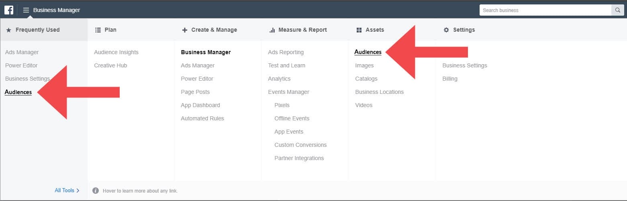This screenshot has width=627, height=201.
Task: Open Test and Learn
Action: (287, 65)
